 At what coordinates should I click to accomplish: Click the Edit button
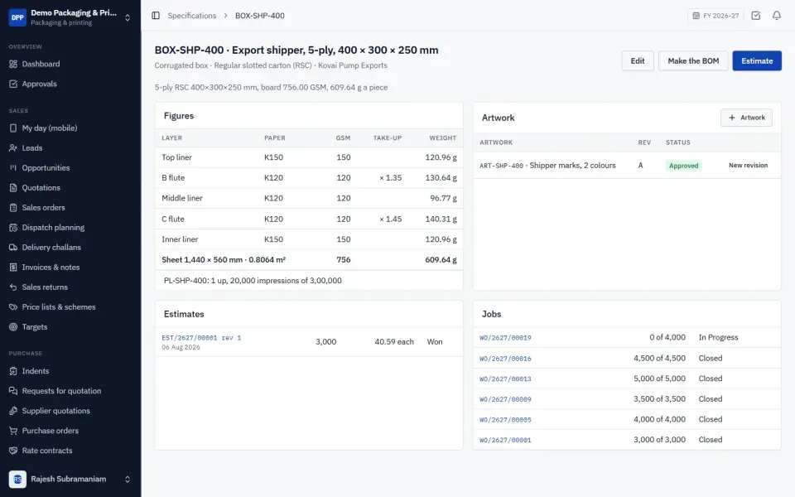[x=638, y=60]
